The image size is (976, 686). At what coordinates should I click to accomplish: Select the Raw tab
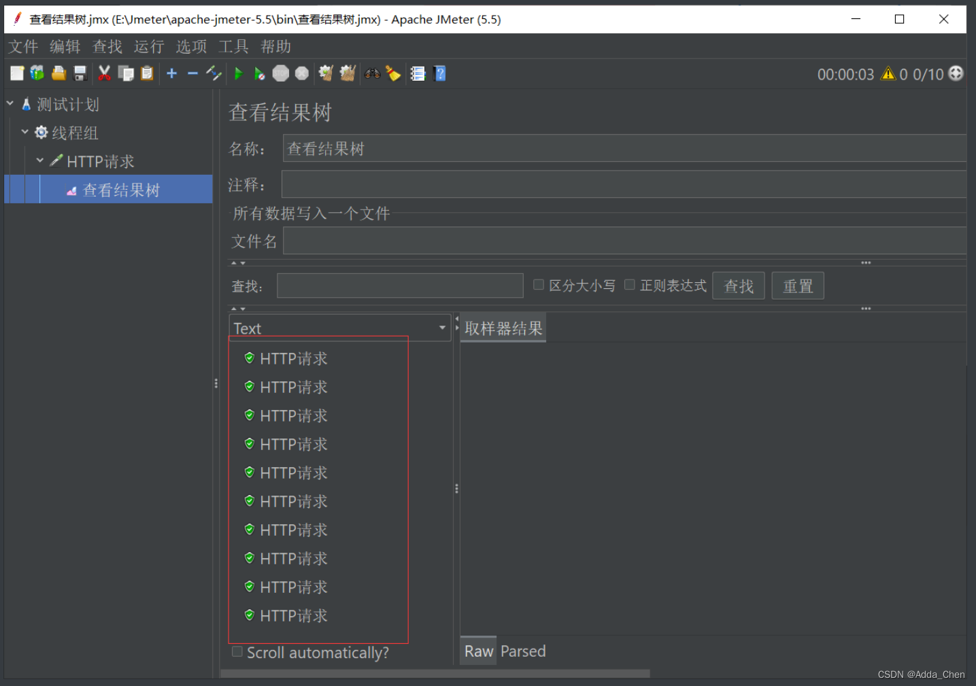pos(479,651)
